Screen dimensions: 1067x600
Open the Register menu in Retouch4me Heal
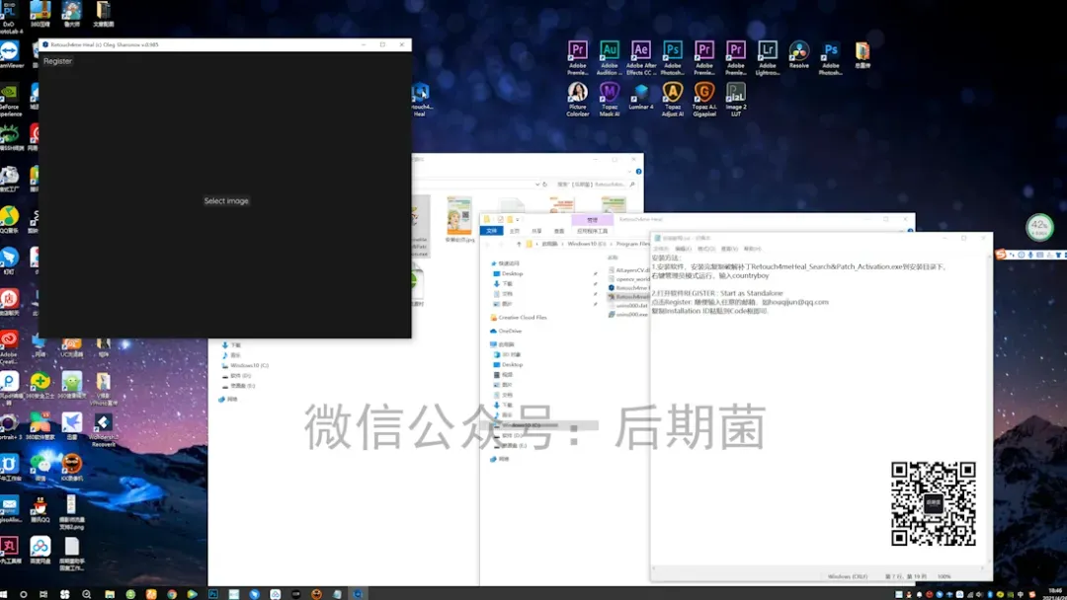pos(57,61)
